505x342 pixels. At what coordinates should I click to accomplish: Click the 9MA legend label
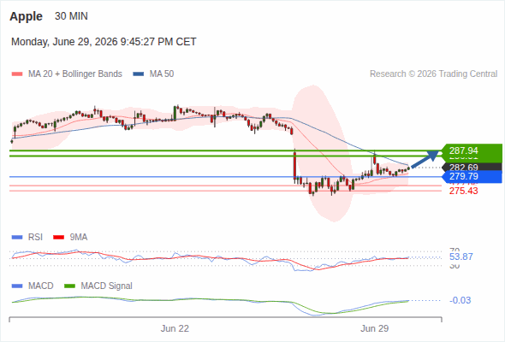tap(79, 238)
